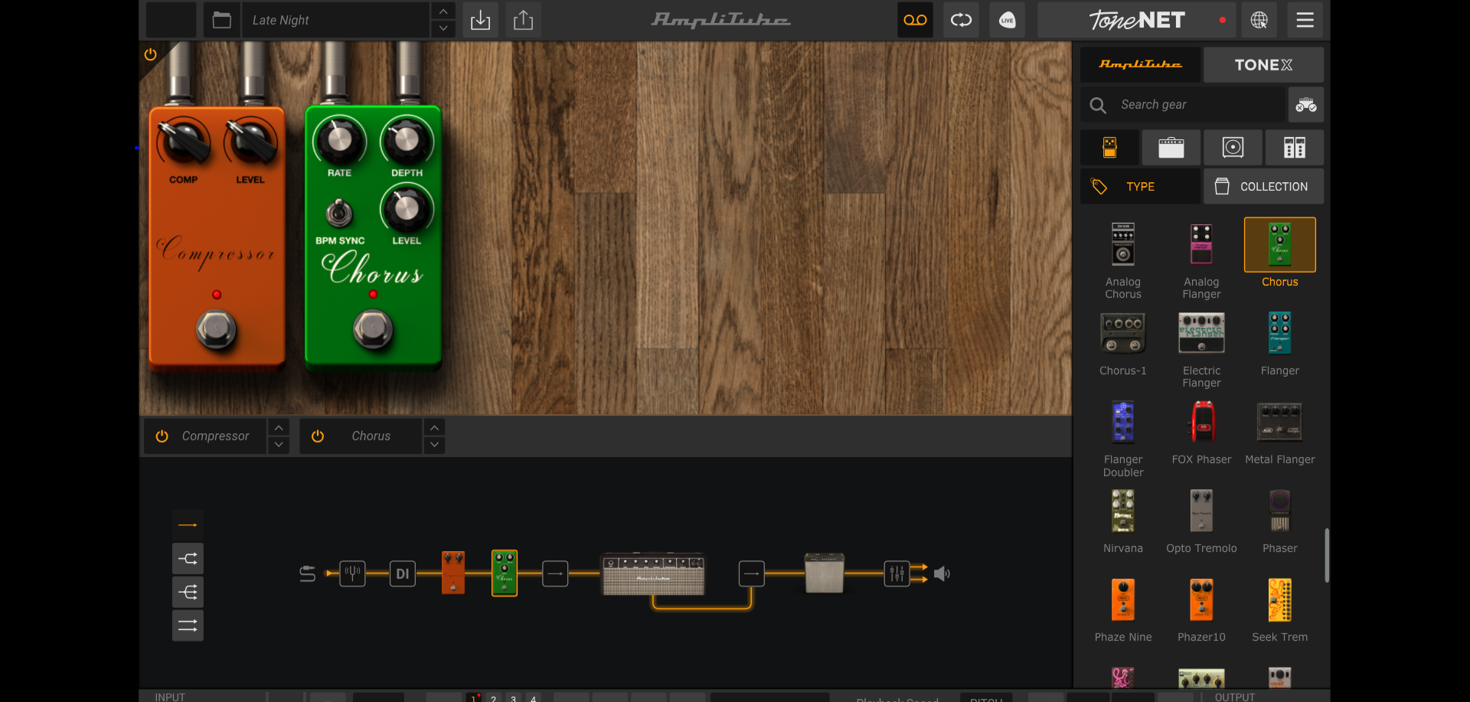1470x702 pixels.
Task: Click down chevron beside Chorus slot
Action: point(434,445)
